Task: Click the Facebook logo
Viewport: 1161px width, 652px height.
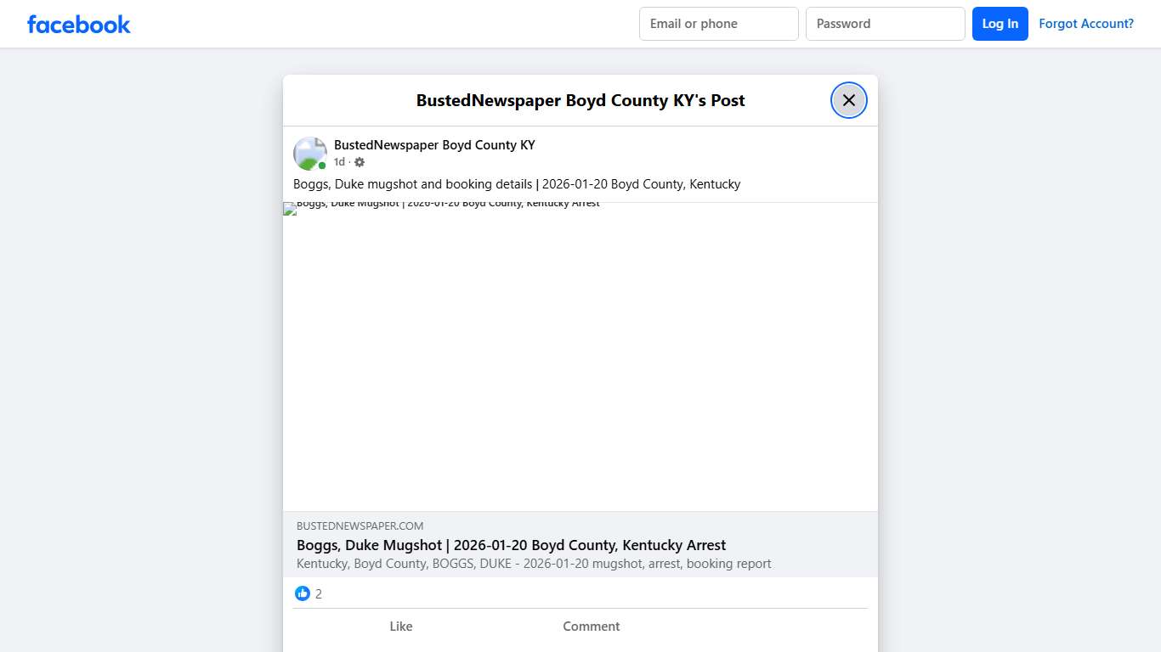Action: pyautogui.click(x=78, y=24)
